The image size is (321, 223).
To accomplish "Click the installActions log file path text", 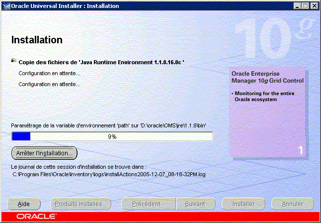I will [109, 174].
